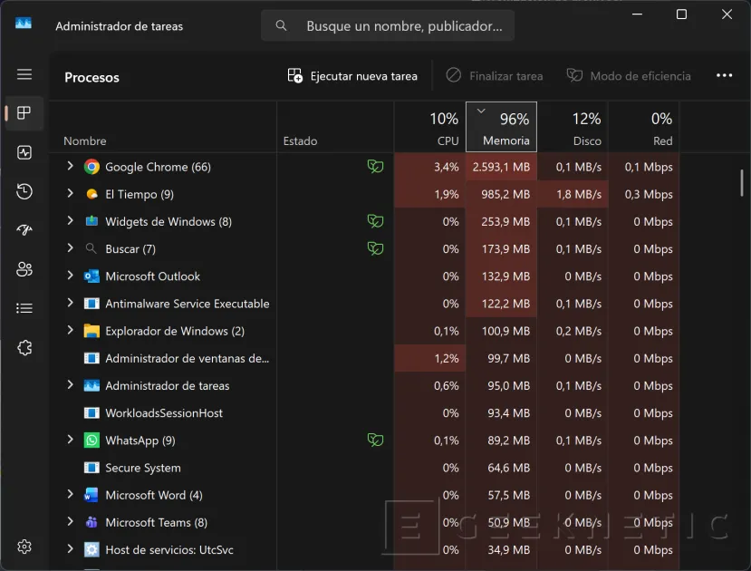Sort processes by the Estado column

click(x=335, y=127)
